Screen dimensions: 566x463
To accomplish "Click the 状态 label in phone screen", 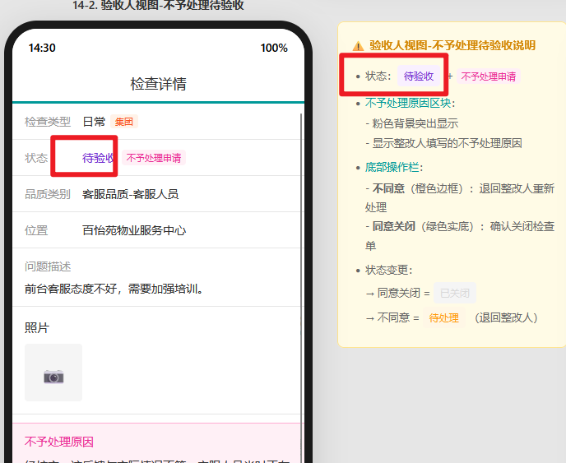I will 36,158.
